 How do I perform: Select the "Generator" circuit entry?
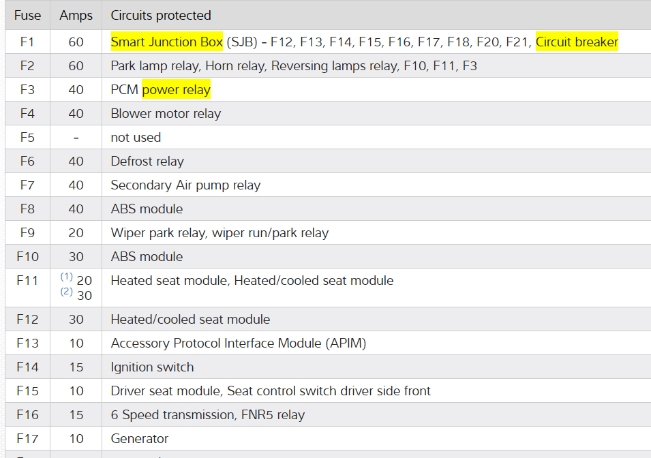[139, 439]
